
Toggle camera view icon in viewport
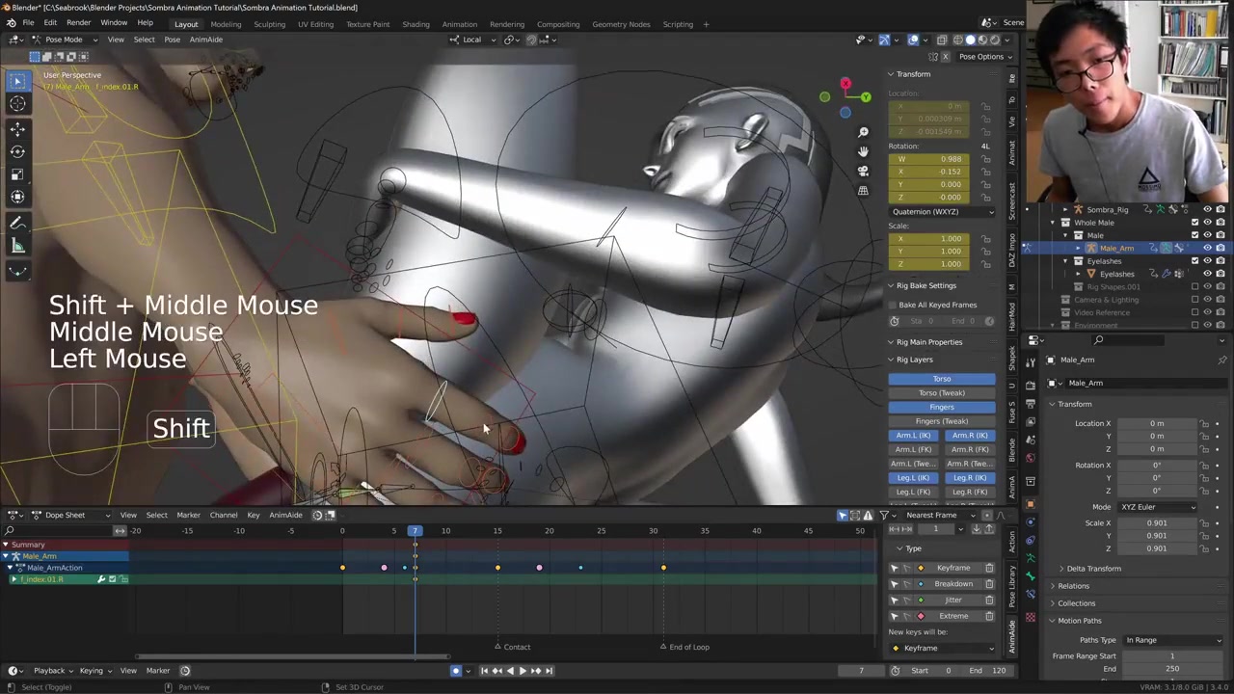863,171
